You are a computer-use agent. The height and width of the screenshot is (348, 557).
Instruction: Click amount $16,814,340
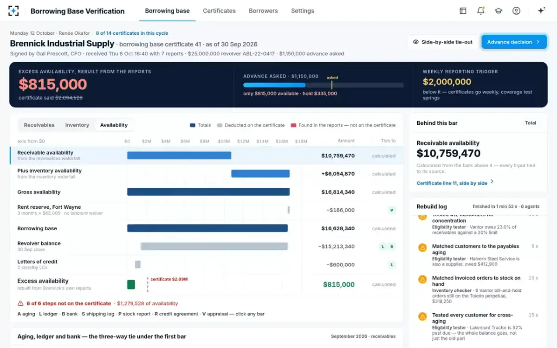[338, 192]
